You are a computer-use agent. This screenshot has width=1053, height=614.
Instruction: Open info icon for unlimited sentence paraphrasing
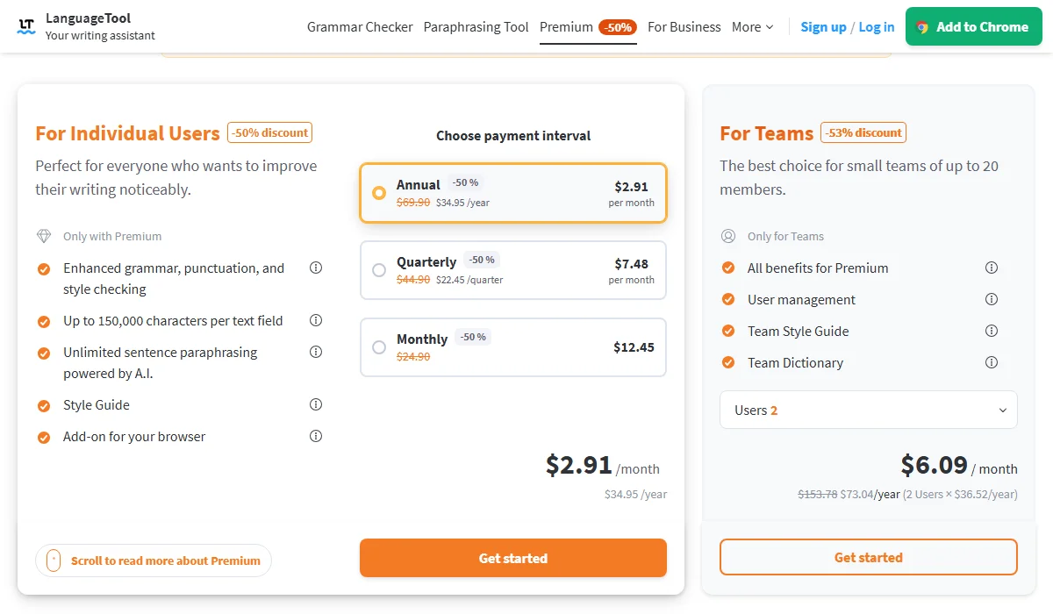(x=316, y=352)
